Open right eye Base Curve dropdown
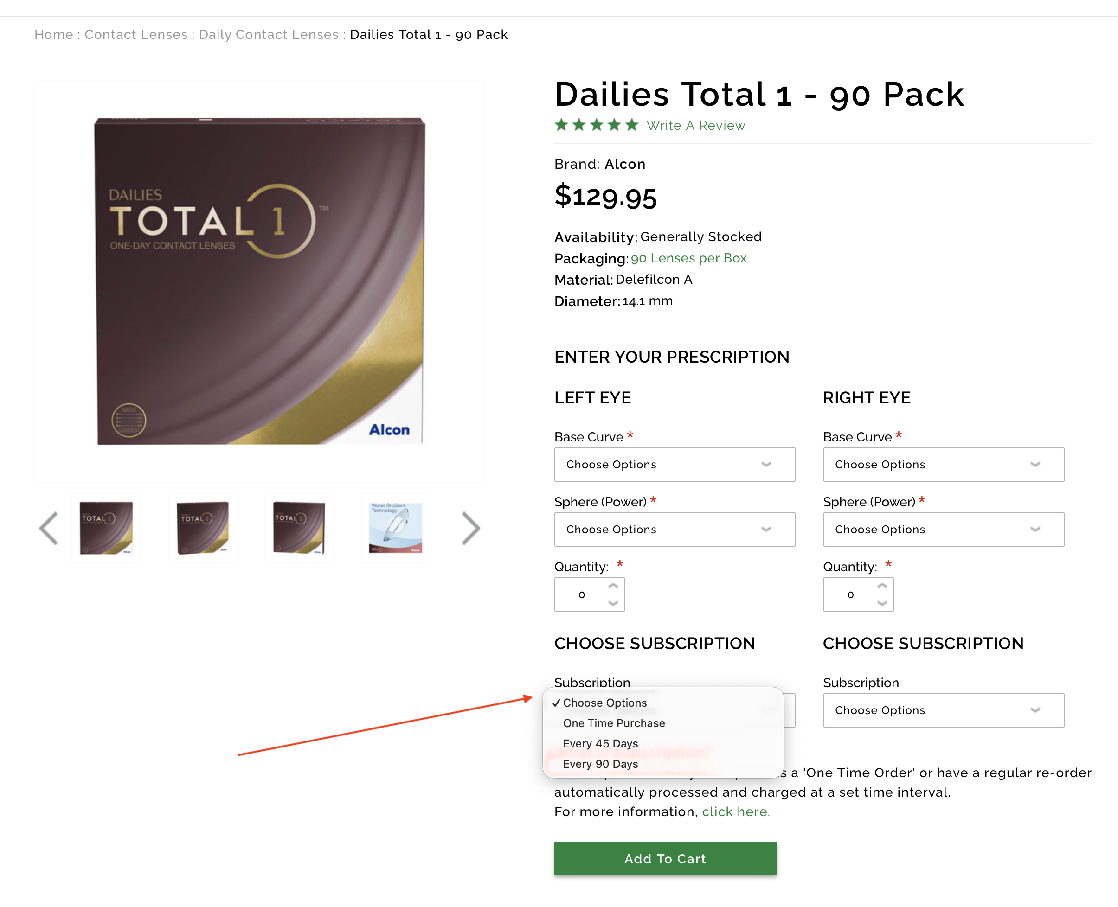 [943, 465]
